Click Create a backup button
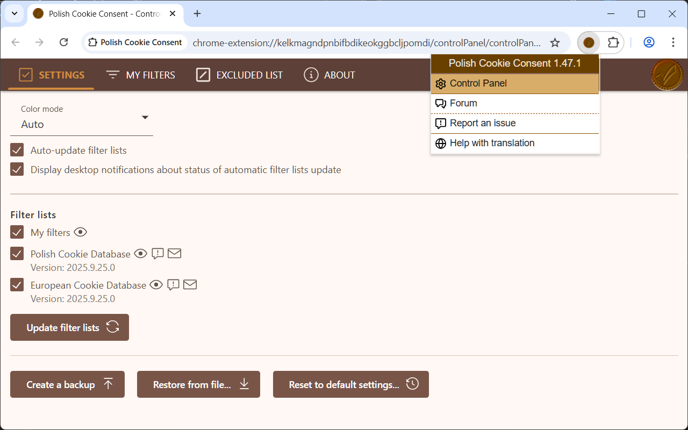The width and height of the screenshot is (688, 430). point(67,384)
